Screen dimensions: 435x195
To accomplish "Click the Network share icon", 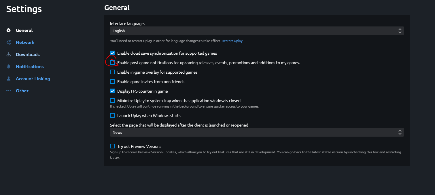I will [9, 42].
